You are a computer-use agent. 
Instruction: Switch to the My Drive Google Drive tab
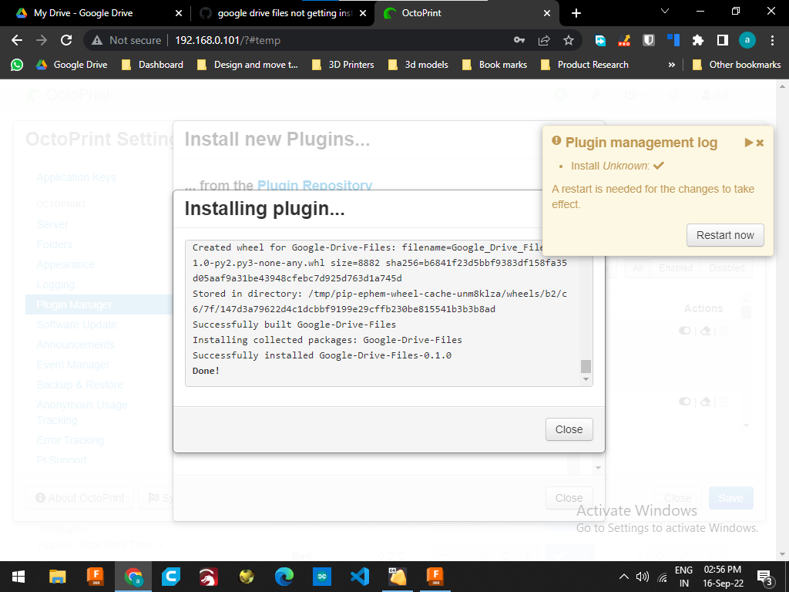coord(85,12)
